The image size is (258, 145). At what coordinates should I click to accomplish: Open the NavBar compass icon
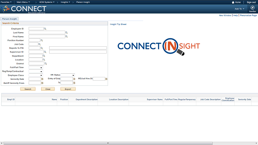point(252,8)
